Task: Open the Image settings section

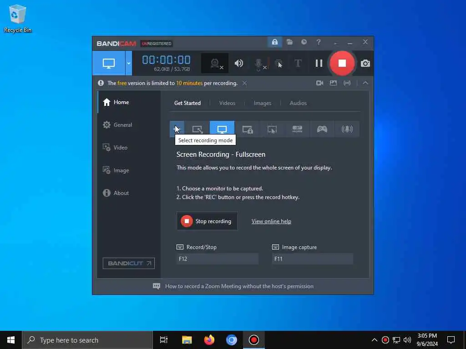Action: coord(129,170)
